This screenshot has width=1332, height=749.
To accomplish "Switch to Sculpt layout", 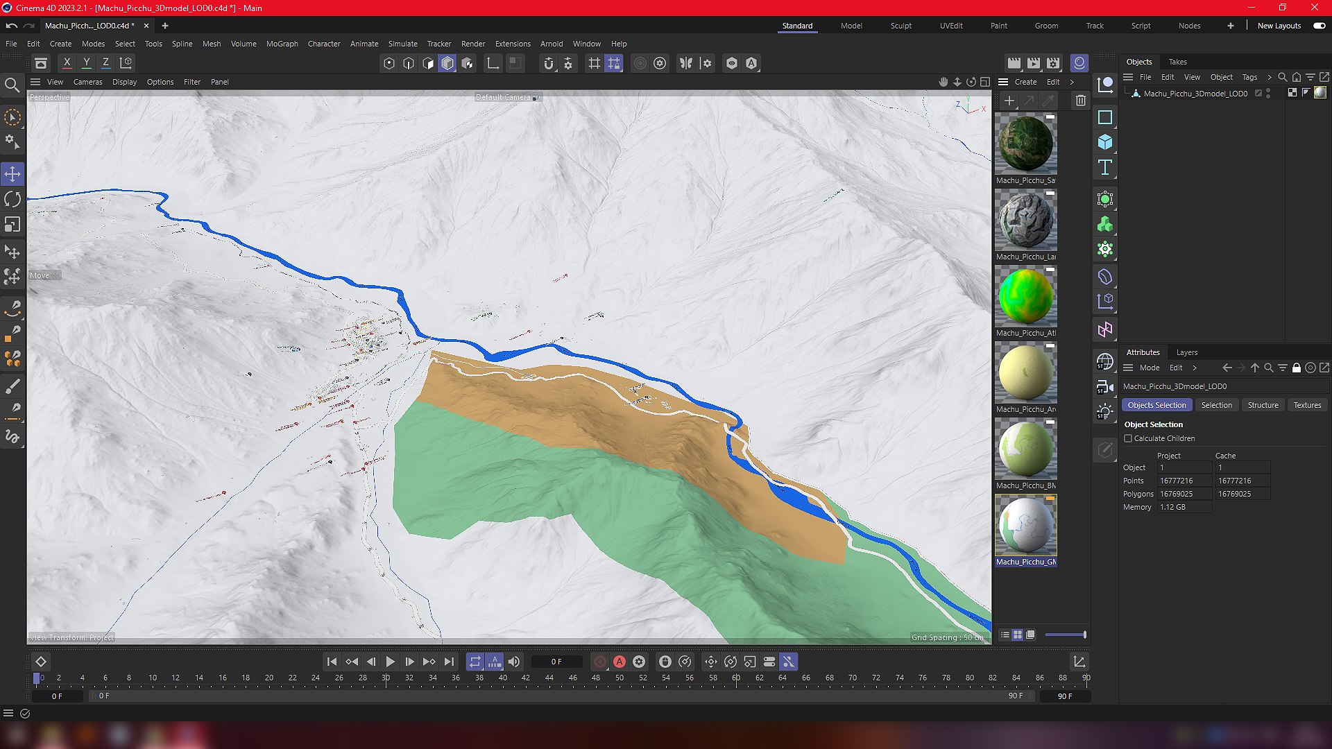I will [x=901, y=26].
